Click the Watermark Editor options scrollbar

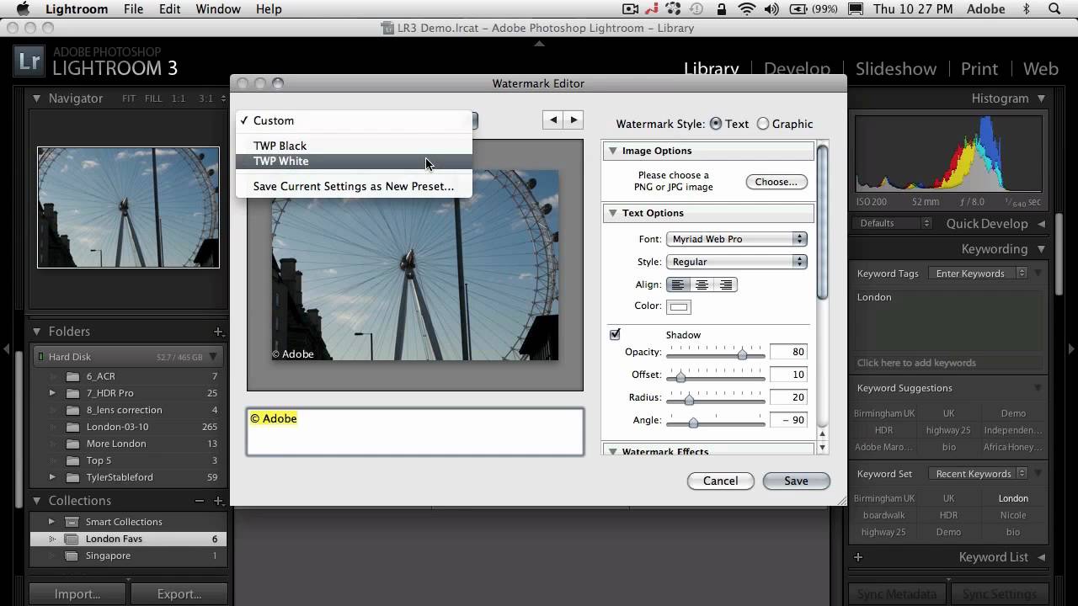click(823, 223)
